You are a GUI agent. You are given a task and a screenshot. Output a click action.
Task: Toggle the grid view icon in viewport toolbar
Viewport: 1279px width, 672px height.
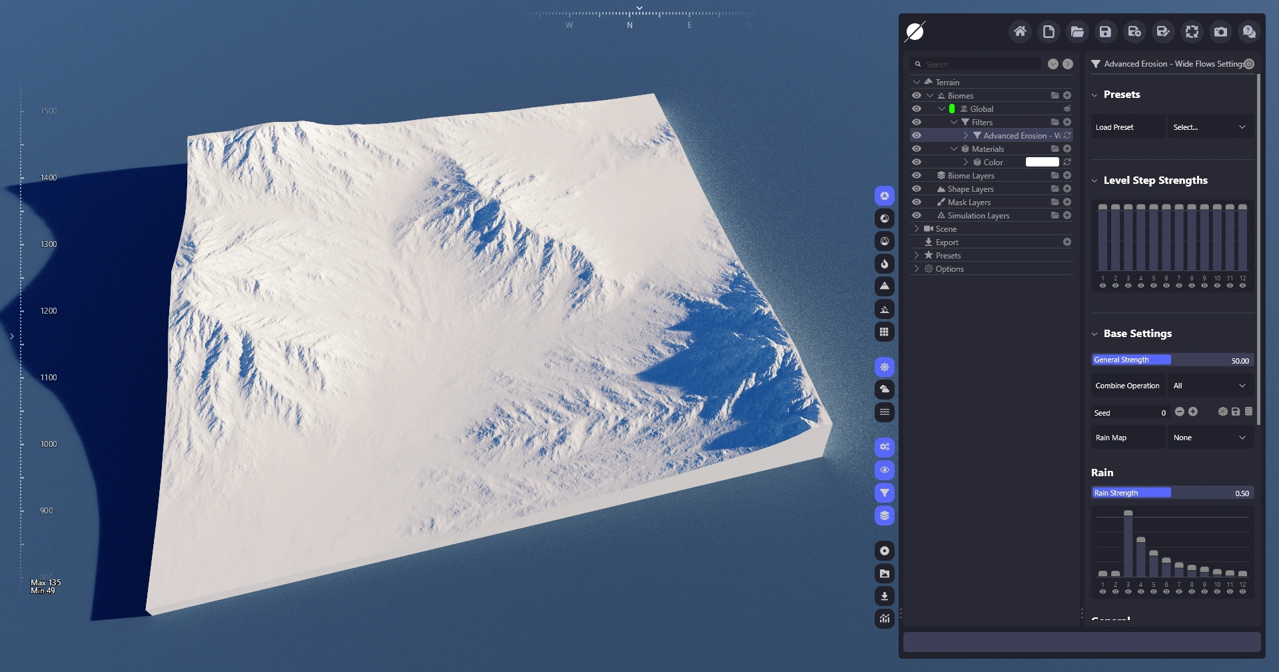coord(884,332)
